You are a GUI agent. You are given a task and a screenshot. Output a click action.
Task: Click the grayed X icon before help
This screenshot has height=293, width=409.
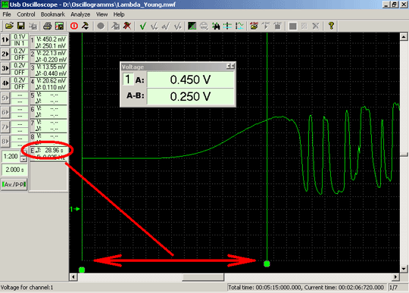[x=316, y=26]
